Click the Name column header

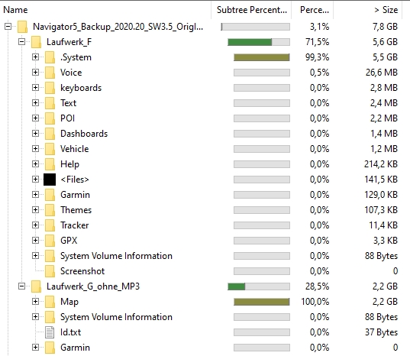pos(105,10)
